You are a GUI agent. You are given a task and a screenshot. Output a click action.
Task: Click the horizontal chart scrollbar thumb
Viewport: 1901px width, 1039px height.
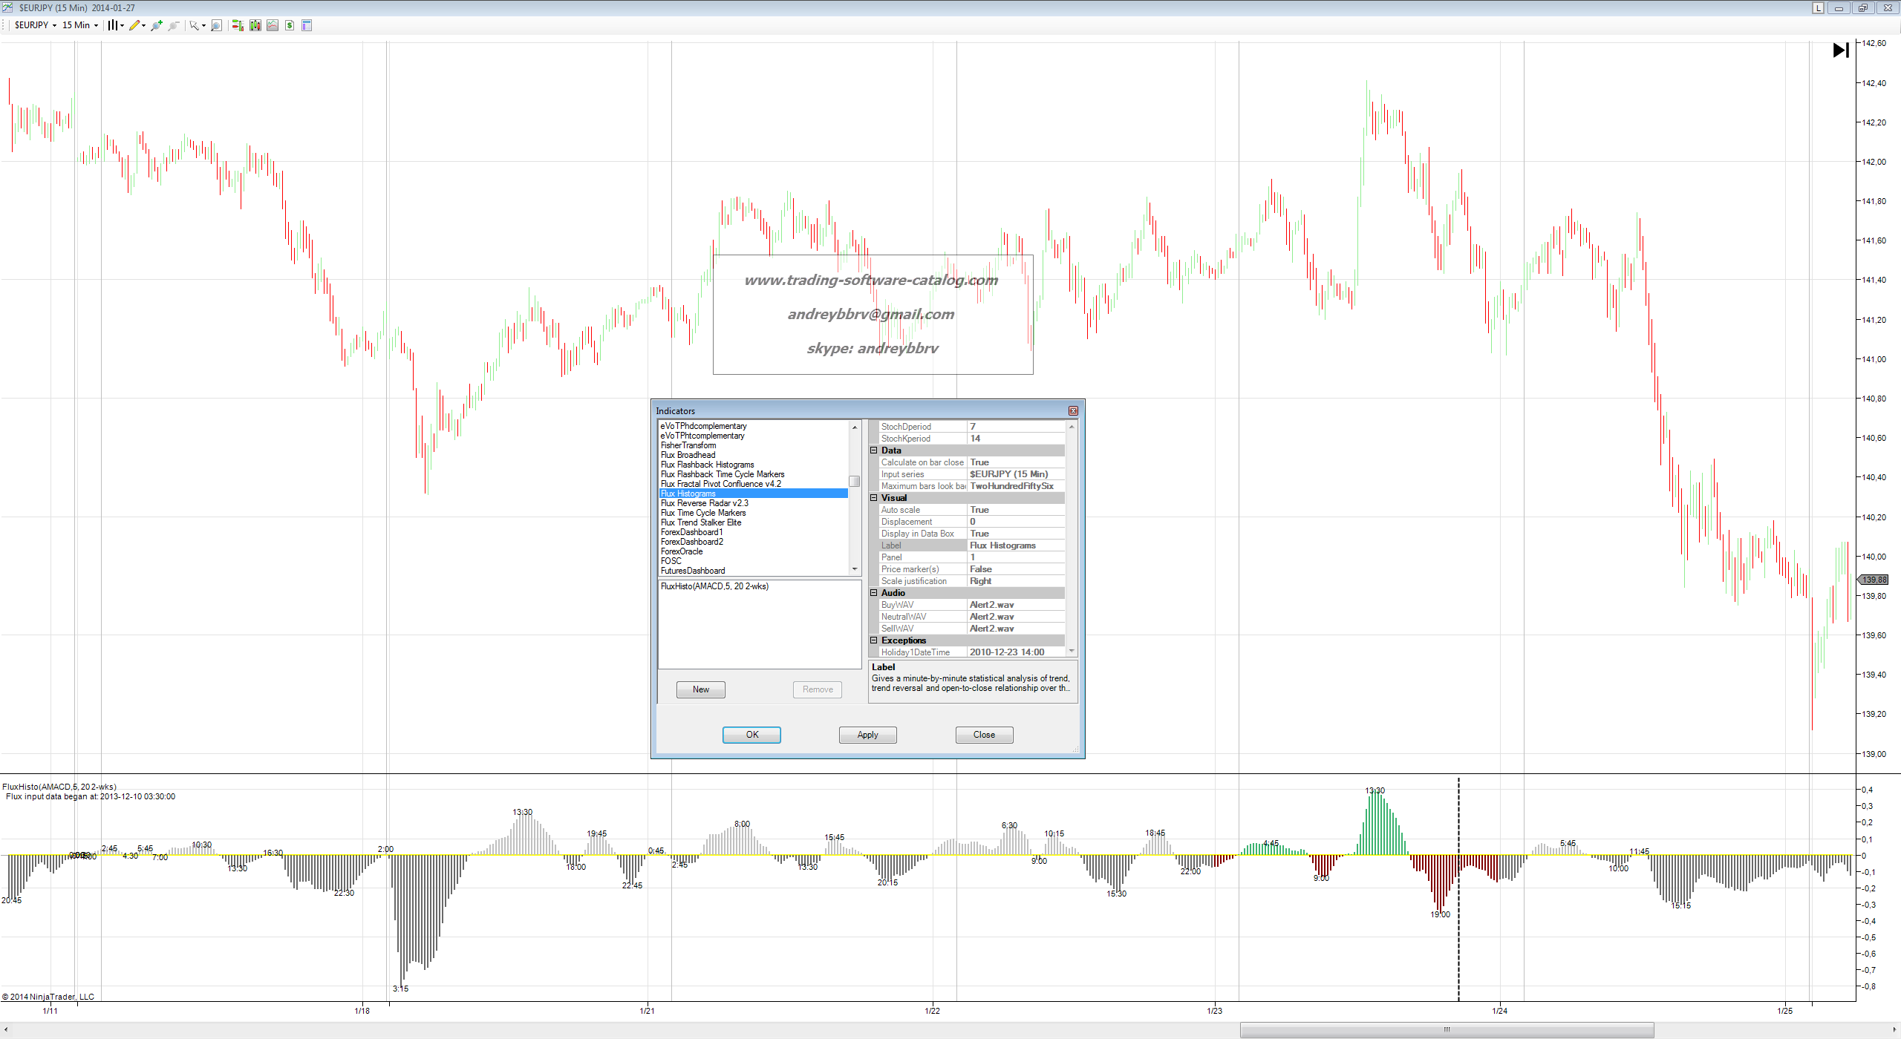point(1446,1029)
